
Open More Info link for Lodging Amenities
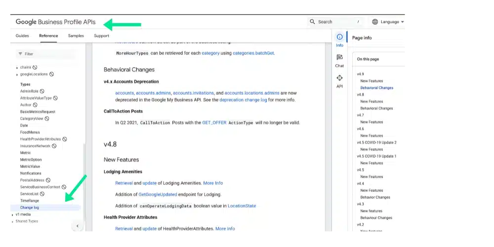213,183
